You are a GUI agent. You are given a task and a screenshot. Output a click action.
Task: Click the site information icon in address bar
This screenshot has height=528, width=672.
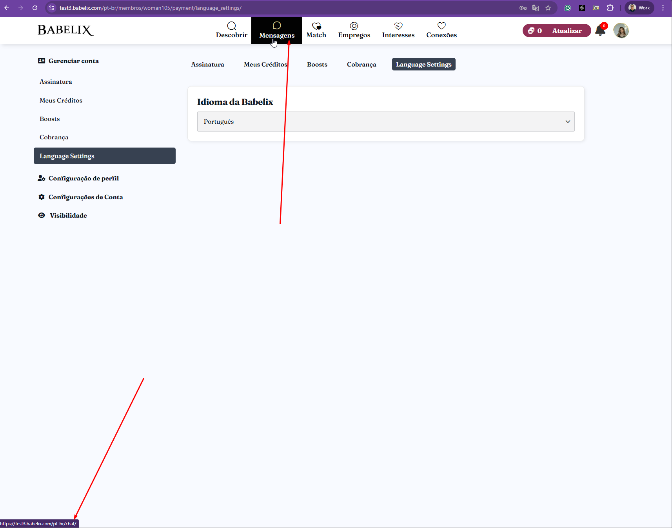(52, 8)
